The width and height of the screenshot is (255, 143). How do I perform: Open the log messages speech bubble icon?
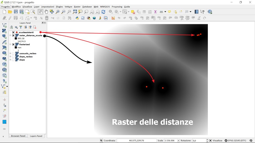251,140
